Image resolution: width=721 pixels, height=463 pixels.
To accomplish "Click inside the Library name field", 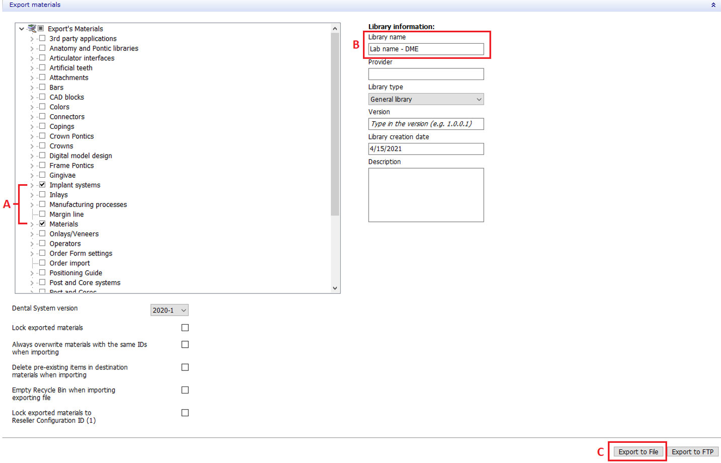I will tap(425, 49).
